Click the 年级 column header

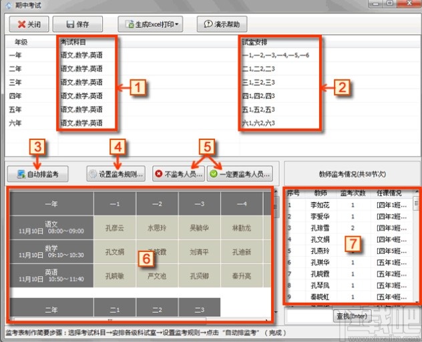(21, 42)
